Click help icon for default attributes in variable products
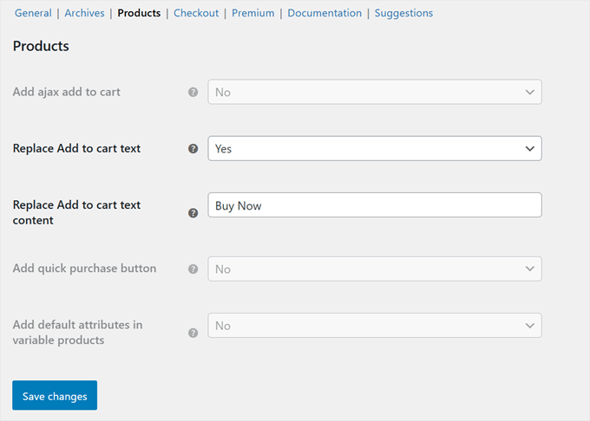 click(x=193, y=333)
